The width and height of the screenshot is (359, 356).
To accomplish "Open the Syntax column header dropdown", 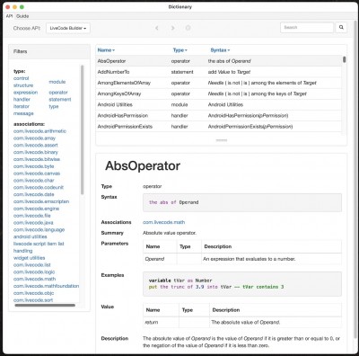I will click(220, 50).
